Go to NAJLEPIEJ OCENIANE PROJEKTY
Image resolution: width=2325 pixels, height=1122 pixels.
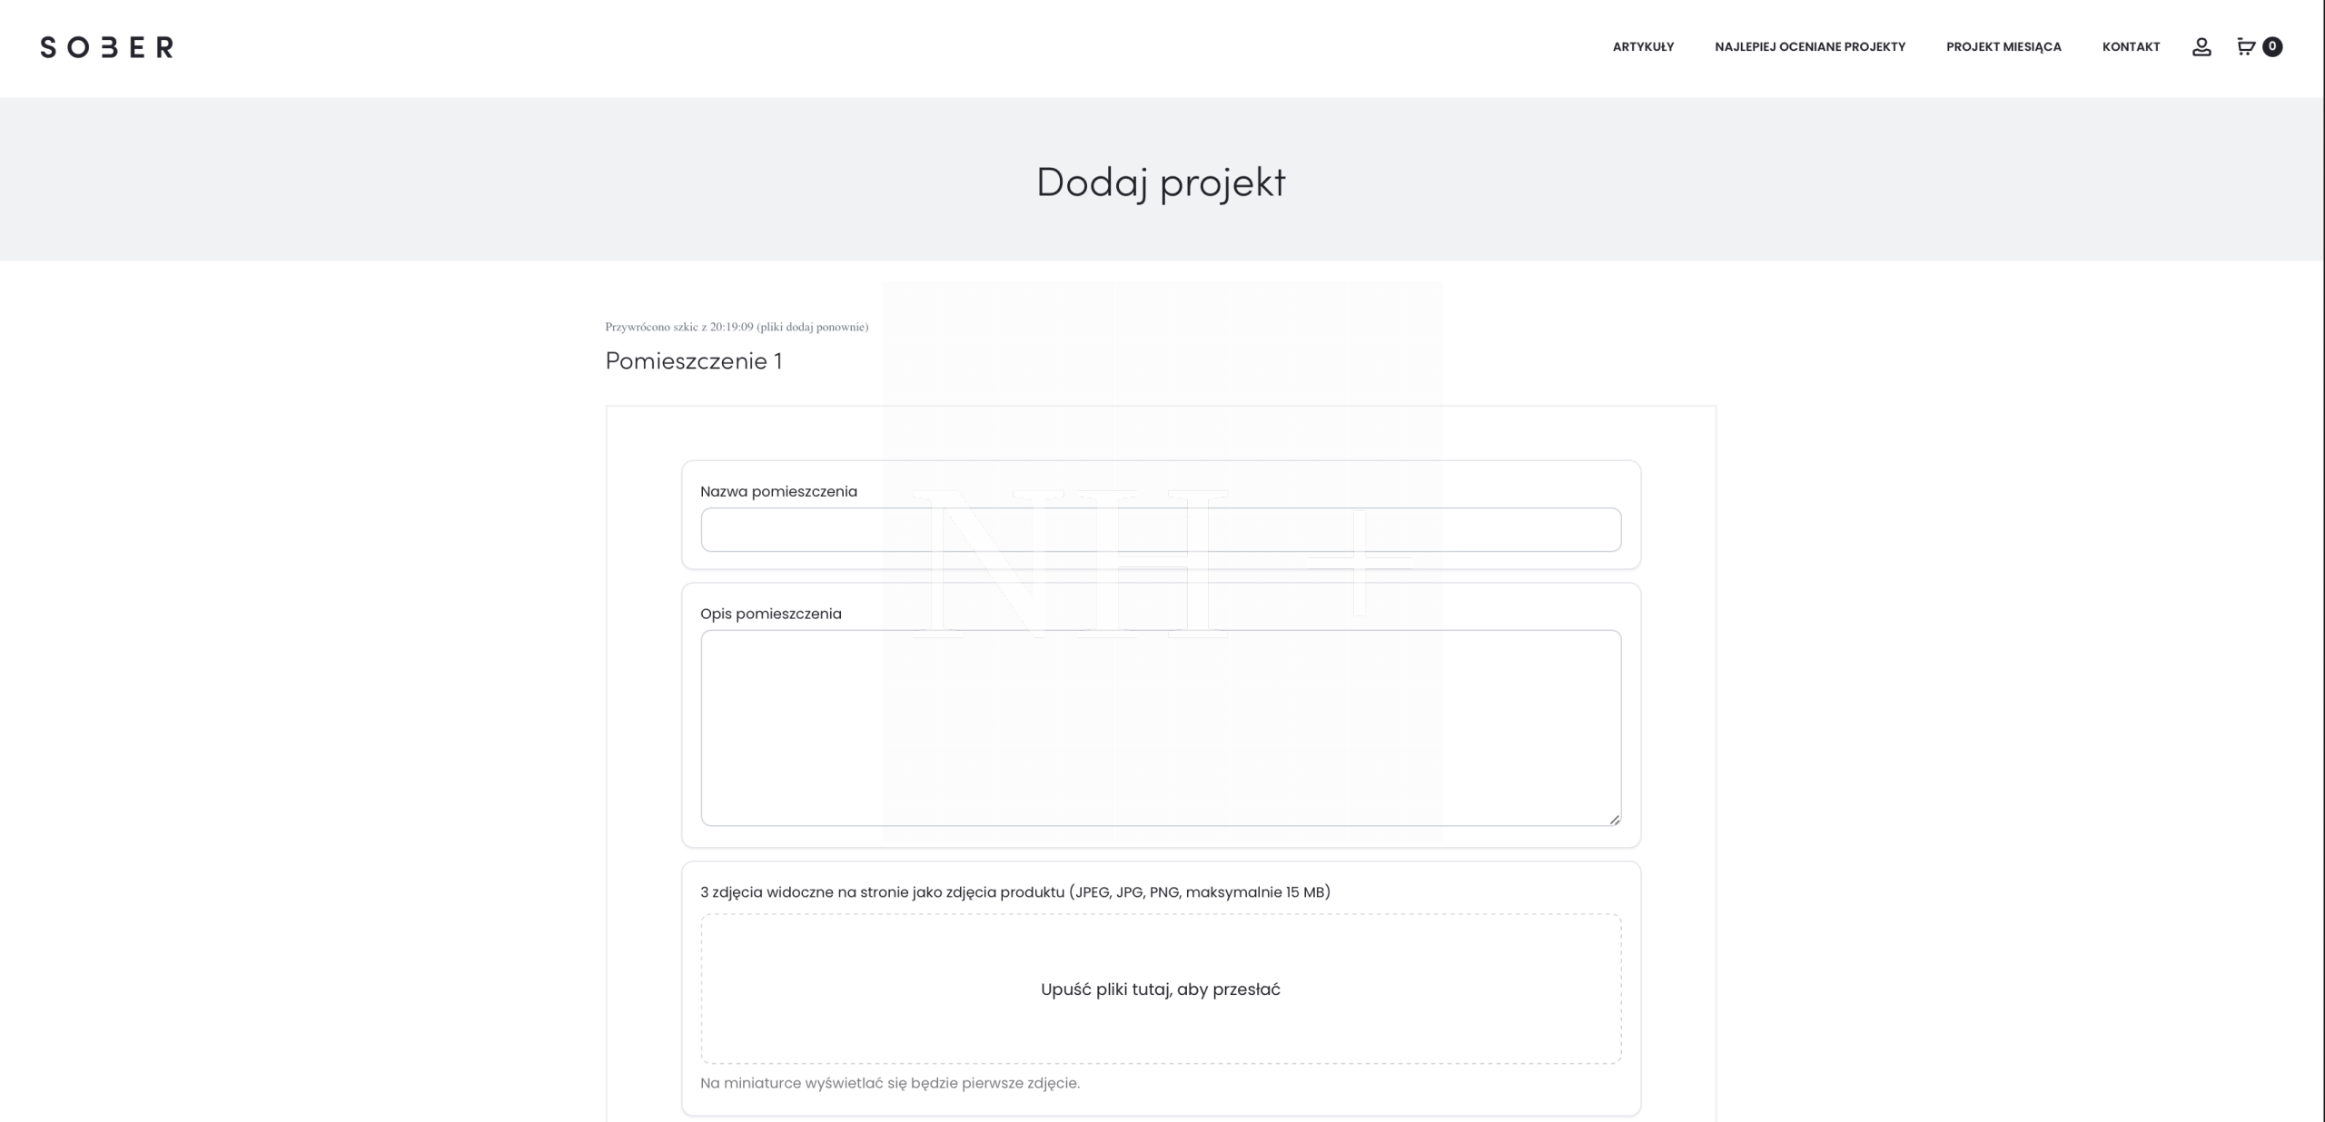pyautogui.click(x=1809, y=47)
